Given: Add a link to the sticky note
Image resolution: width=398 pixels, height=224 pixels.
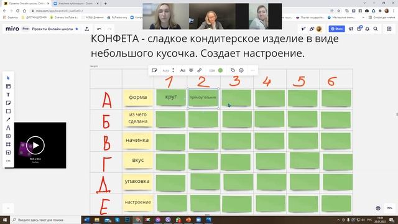Looking at the screenshot, I should point(200,70).
